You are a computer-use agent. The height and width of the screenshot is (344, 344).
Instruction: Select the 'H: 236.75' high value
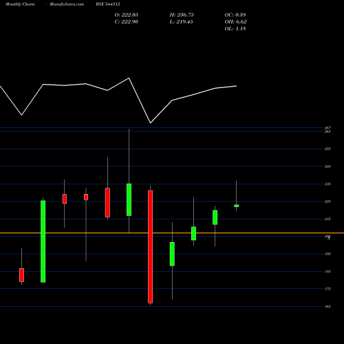pos(182,15)
